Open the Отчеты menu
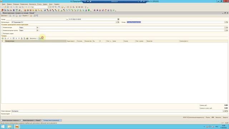 (x=39, y=4)
